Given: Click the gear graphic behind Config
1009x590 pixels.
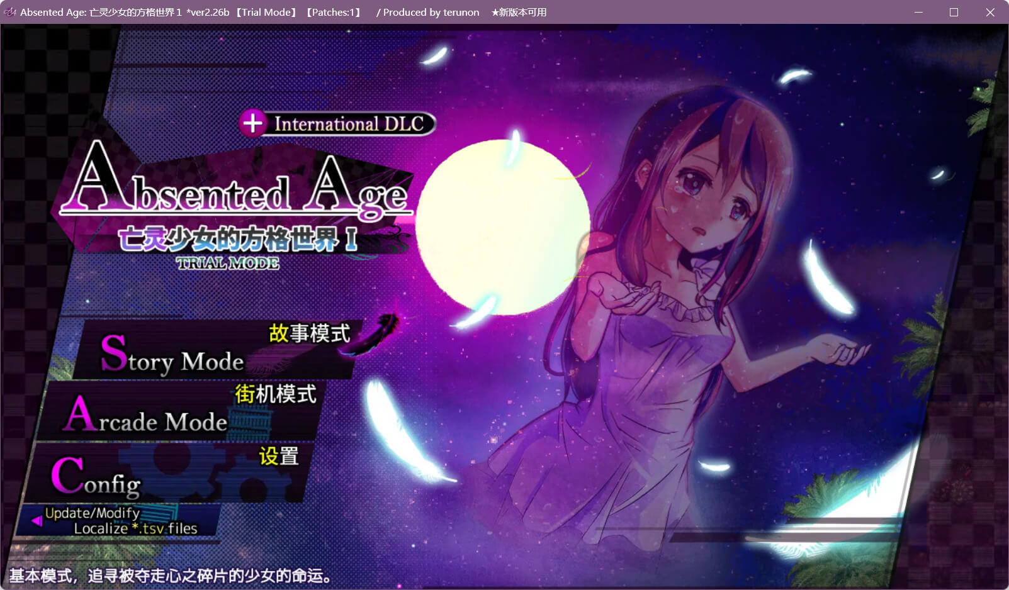Looking at the screenshot, I should point(189,472).
